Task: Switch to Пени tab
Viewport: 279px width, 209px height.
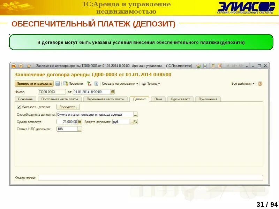Action: 158,99
